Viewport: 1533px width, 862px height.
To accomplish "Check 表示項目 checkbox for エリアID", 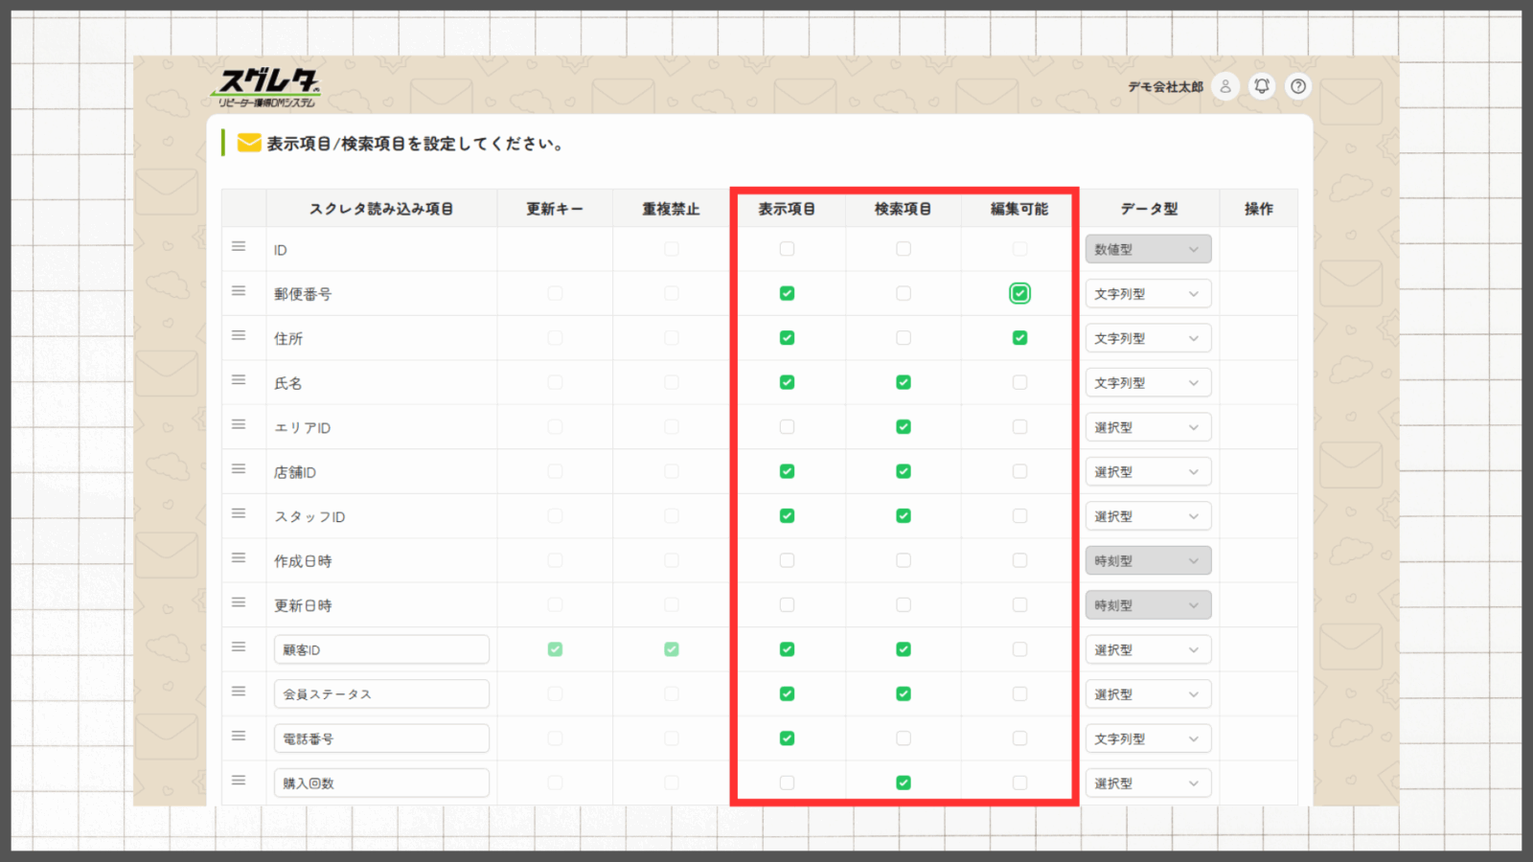I will (x=787, y=427).
